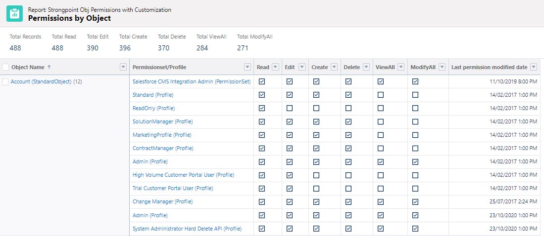544x236 pixels.
Task: Open Standard (Profile) link
Action: click(152, 95)
